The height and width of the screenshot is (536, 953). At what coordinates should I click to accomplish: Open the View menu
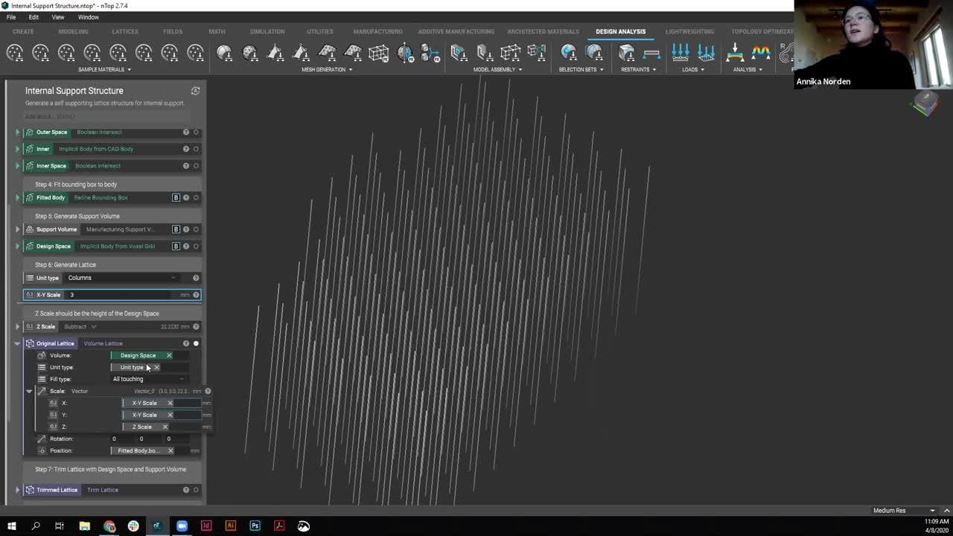click(57, 17)
